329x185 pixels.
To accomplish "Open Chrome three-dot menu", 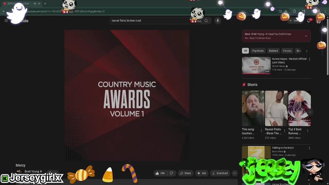I will (325, 11).
